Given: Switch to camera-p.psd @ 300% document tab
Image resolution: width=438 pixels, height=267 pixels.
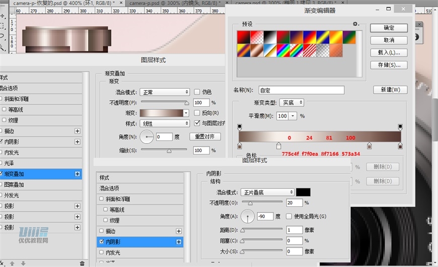Looking at the screenshot, I should point(175,3).
